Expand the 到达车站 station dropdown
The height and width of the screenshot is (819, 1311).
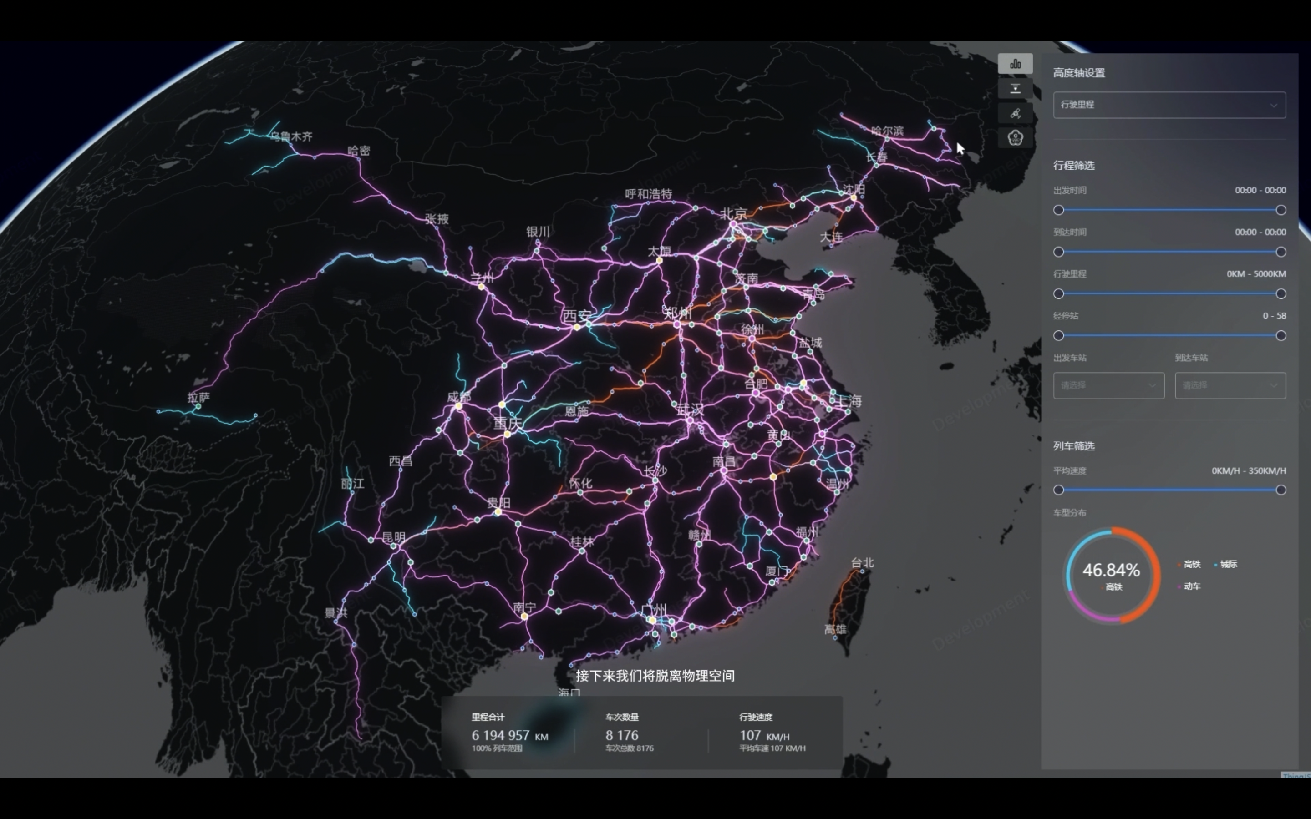point(1230,386)
